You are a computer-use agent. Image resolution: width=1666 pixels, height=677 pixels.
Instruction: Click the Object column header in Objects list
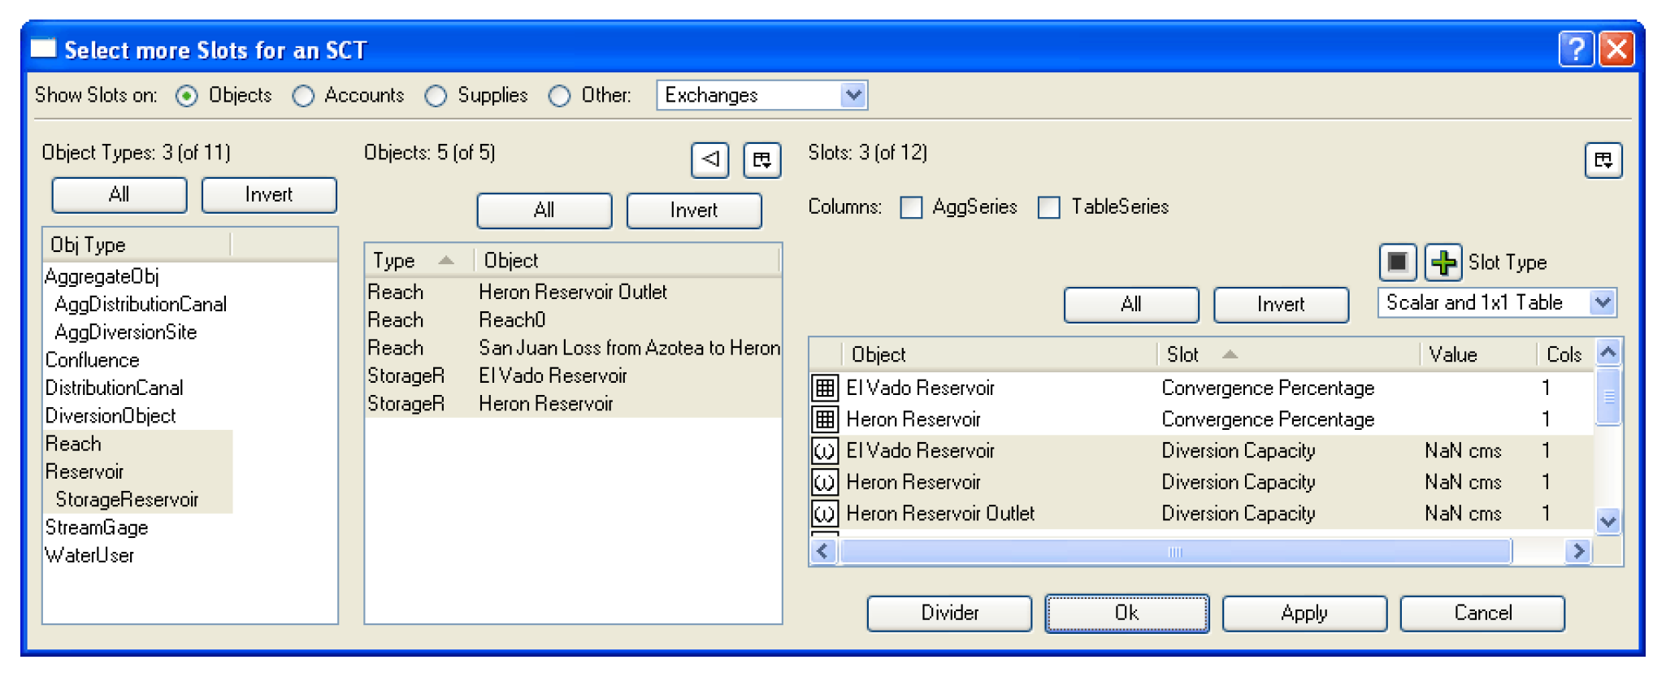click(627, 260)
